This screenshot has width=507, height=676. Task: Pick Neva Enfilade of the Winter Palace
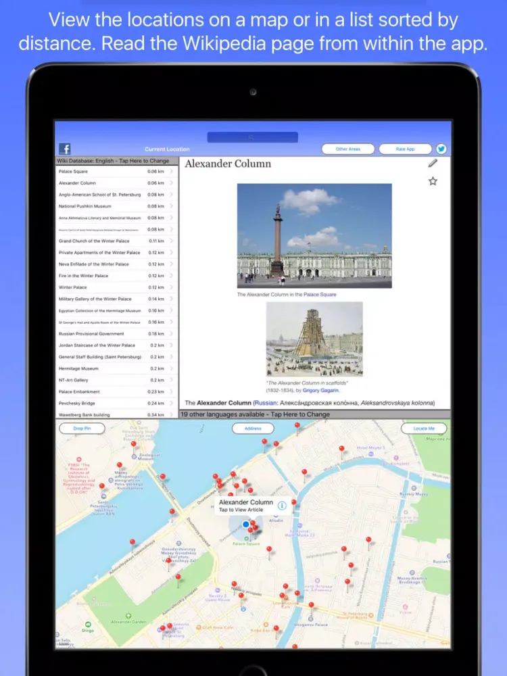(x=117, y=264)
